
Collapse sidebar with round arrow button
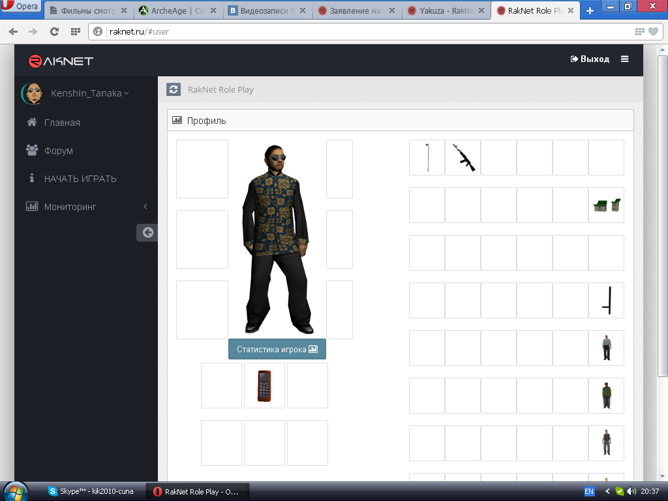pos(147,233)
